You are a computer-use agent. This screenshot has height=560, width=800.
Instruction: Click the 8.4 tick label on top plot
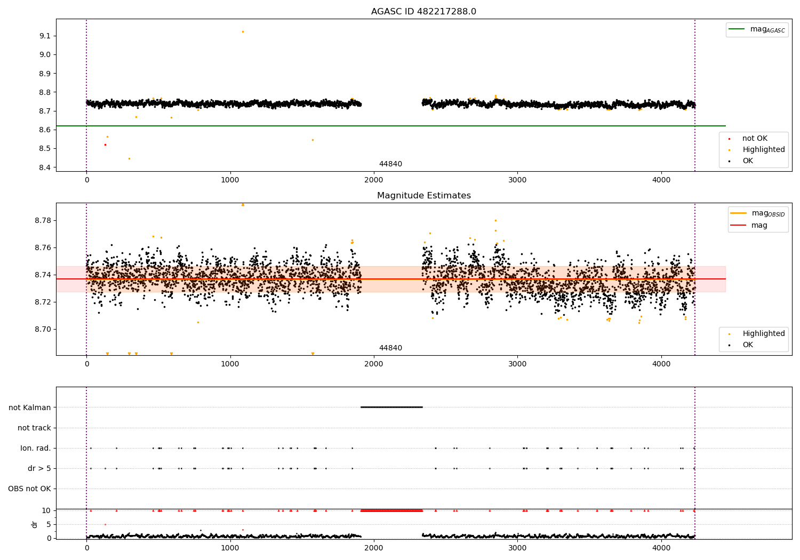(x=46, y=167)
